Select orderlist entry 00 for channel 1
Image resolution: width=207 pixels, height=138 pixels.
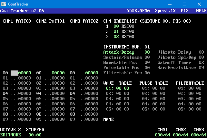pyautogui.click(x=116, y=26)
